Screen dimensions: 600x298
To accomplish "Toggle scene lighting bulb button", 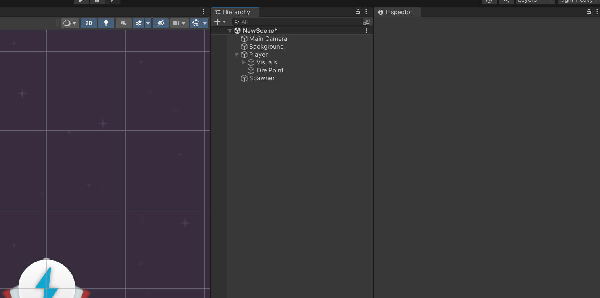I will coord(106,23).
